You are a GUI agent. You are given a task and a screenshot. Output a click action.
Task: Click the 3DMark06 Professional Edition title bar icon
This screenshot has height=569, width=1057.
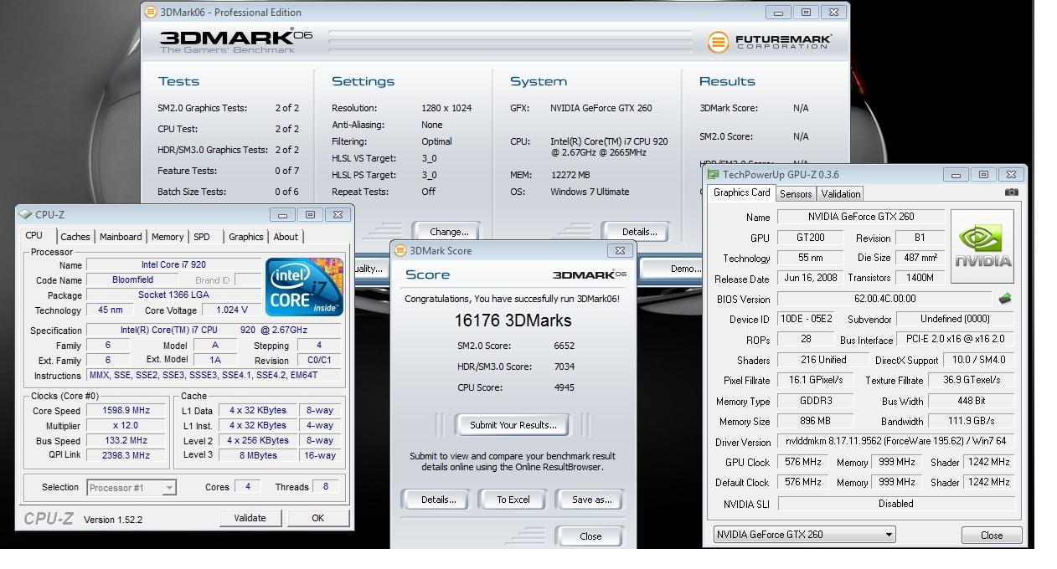click(x=150, y=13)
